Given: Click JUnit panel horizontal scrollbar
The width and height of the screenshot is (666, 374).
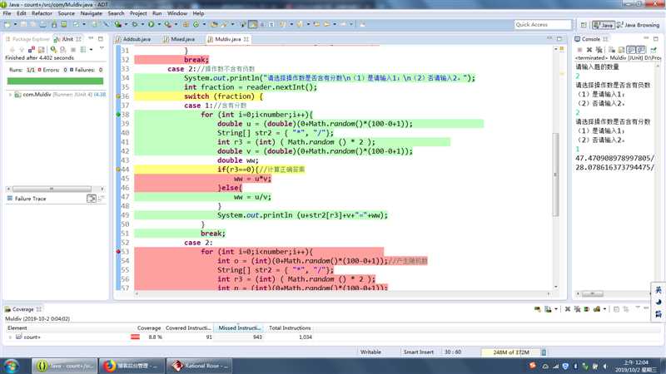Looking at the screenshot, I should 55,189.
